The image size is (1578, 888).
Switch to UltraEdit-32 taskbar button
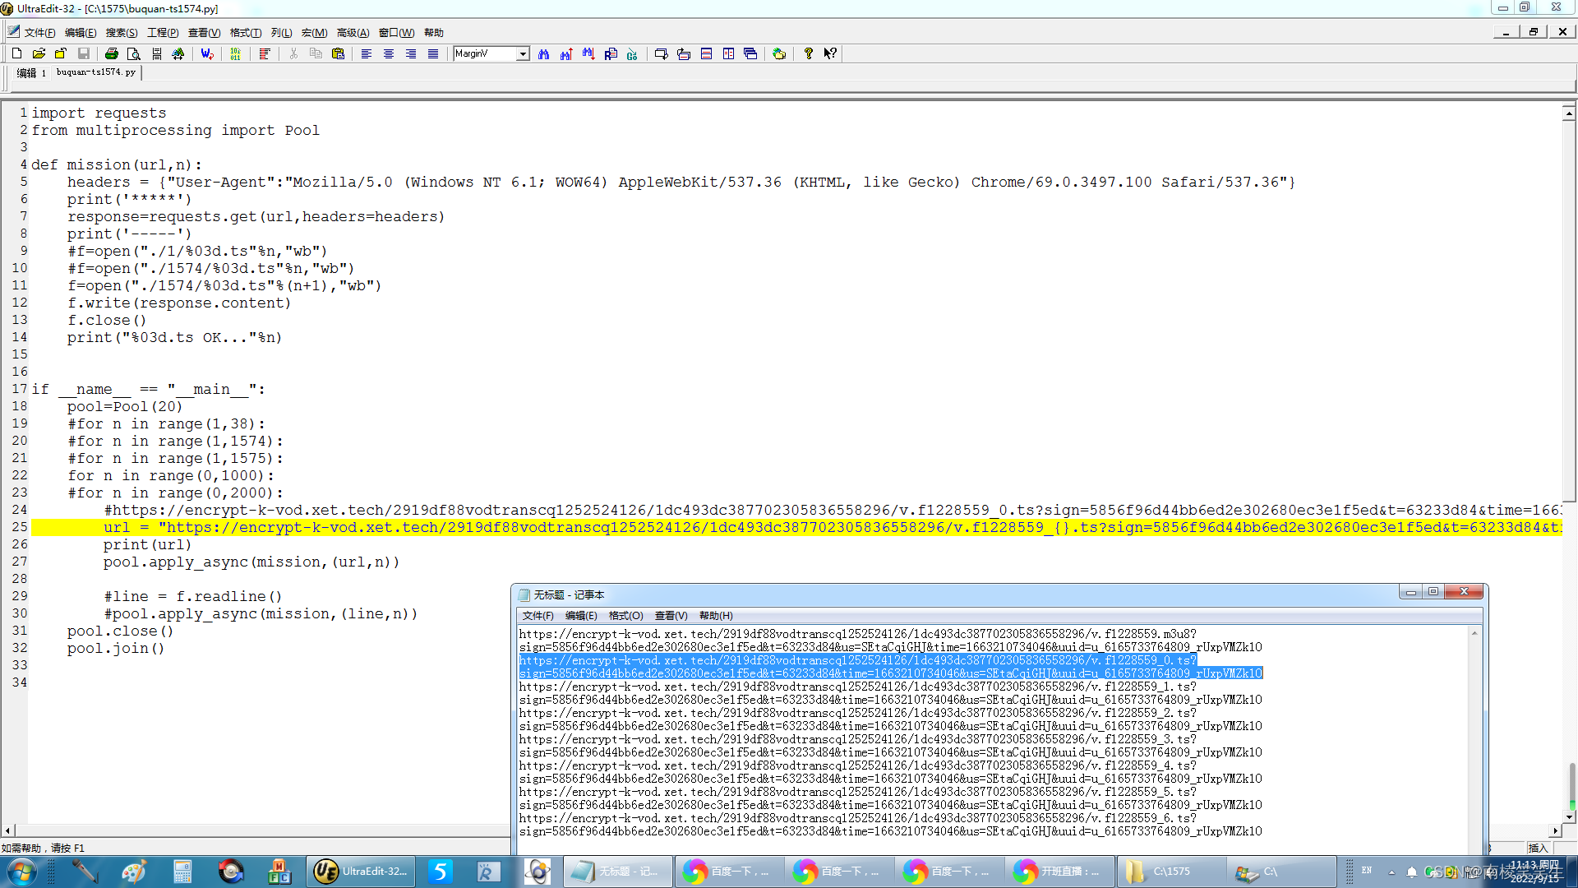(x=362, y=872)
